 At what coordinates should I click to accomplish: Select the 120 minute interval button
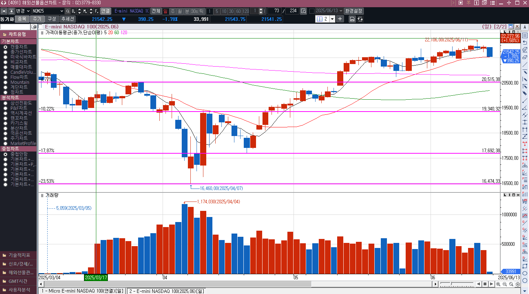pos(246,11)
